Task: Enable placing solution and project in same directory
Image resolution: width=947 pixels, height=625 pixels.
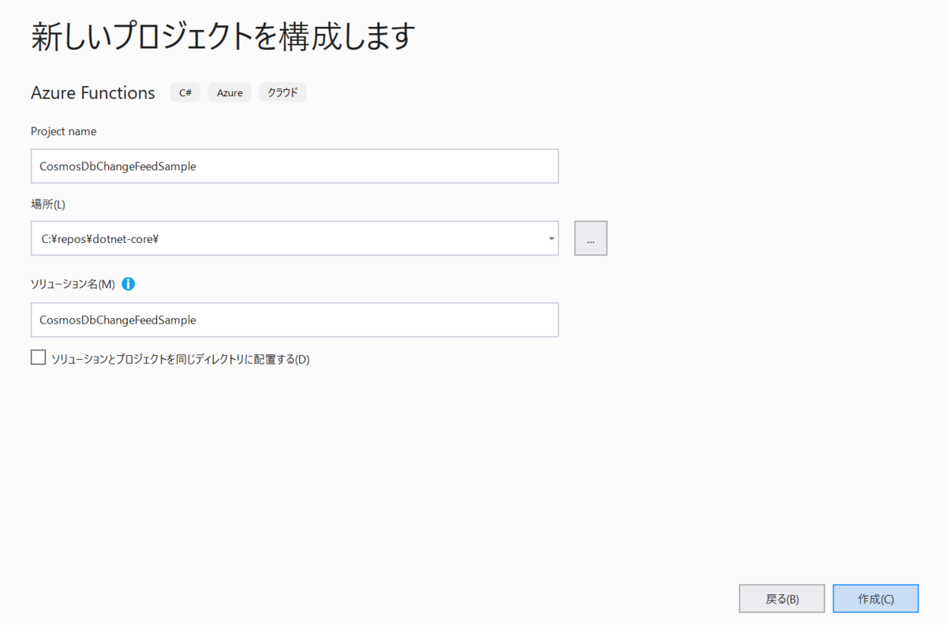Action: 38,358
